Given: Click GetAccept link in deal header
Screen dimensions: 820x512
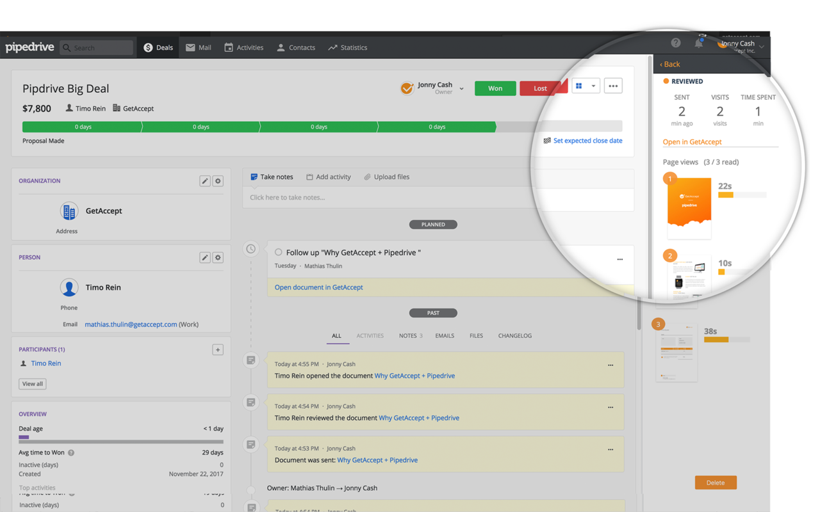Looking at the screenshot, I should 138,109.
